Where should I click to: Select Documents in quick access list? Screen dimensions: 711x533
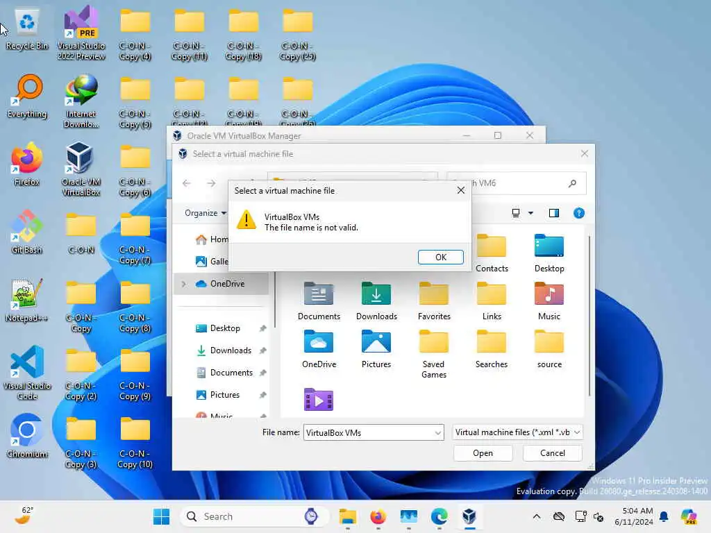click(231, 373)
